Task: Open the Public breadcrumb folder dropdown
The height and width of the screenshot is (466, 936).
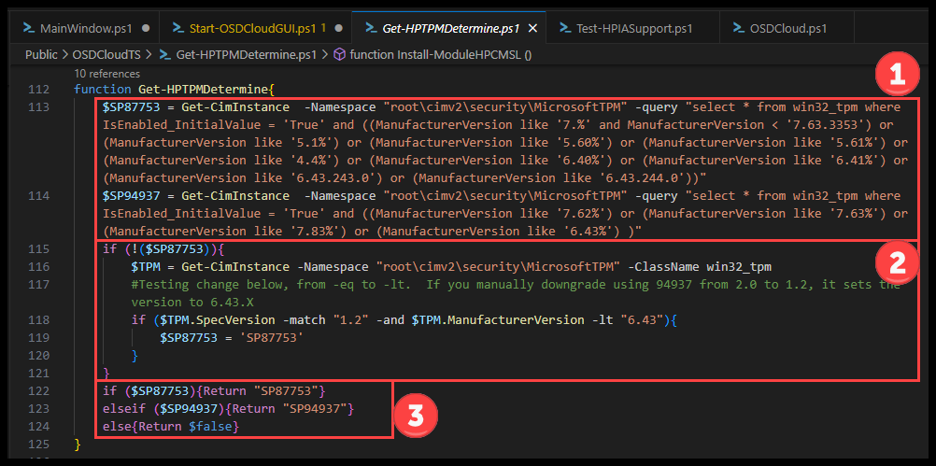Action: click(x=41, y=54)
